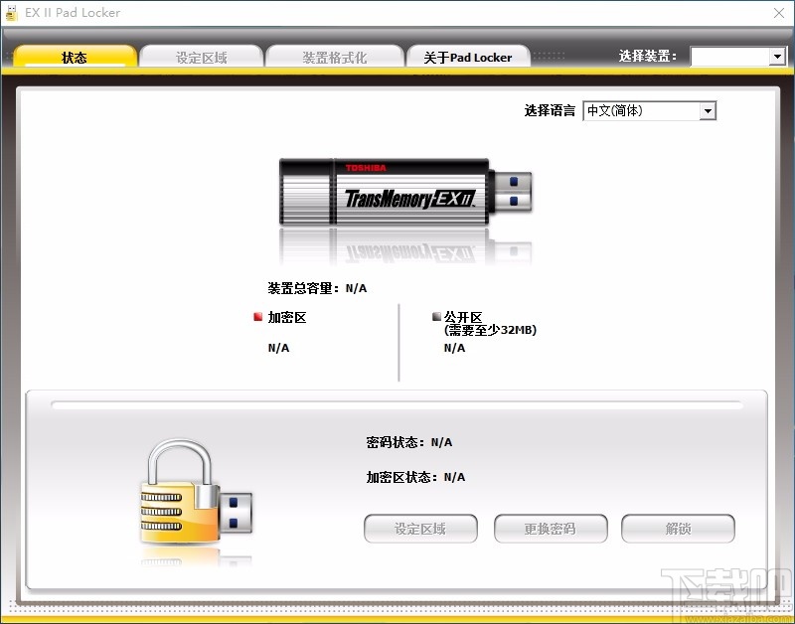Open the 选择语言 language dropdown
Screen dimensions: 795x624
[x=708, y=110]
